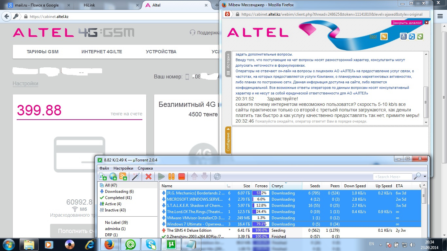Screen dimensions: 447x251
Task: Sort by Статус column header
Action: (x=286, y=186)
